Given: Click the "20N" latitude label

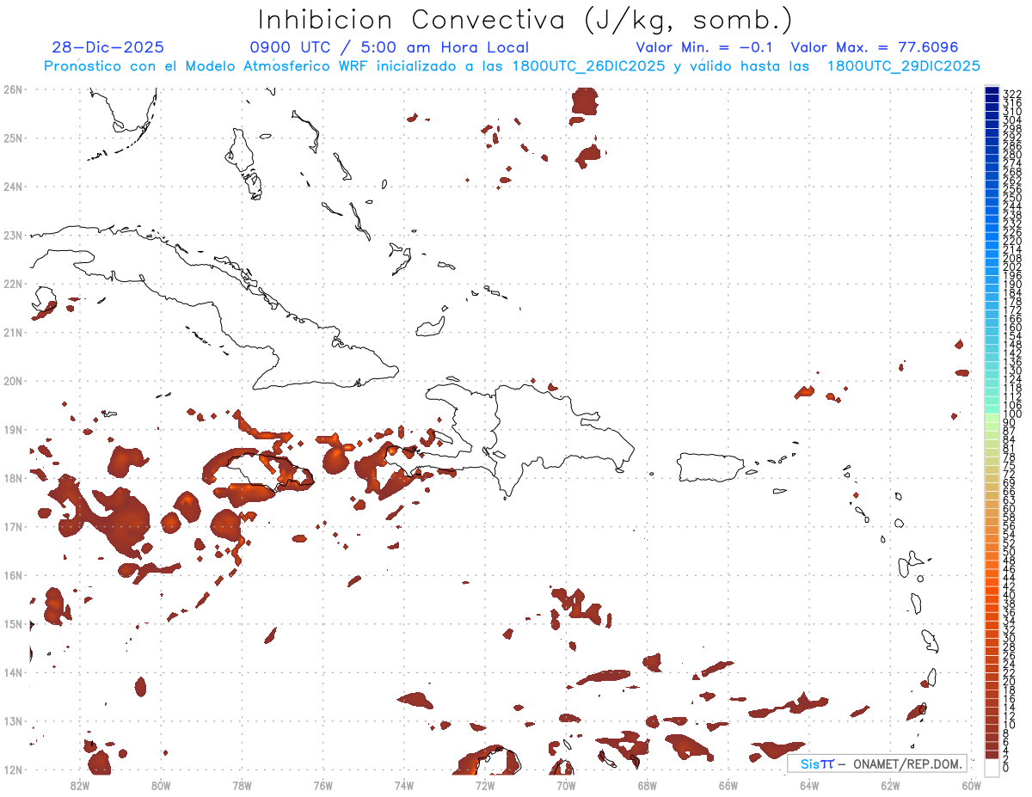Looking at the screenshot, I should coord(13,380).
